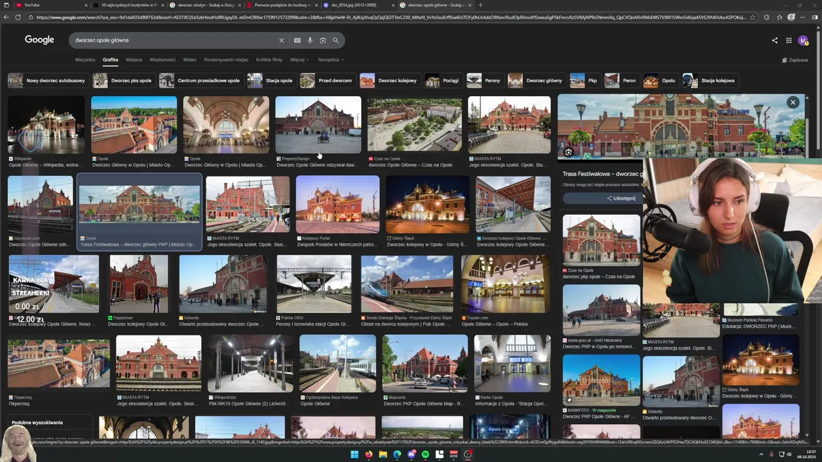
Task: Open the volume control in system tray
Action: pos(789,454)
